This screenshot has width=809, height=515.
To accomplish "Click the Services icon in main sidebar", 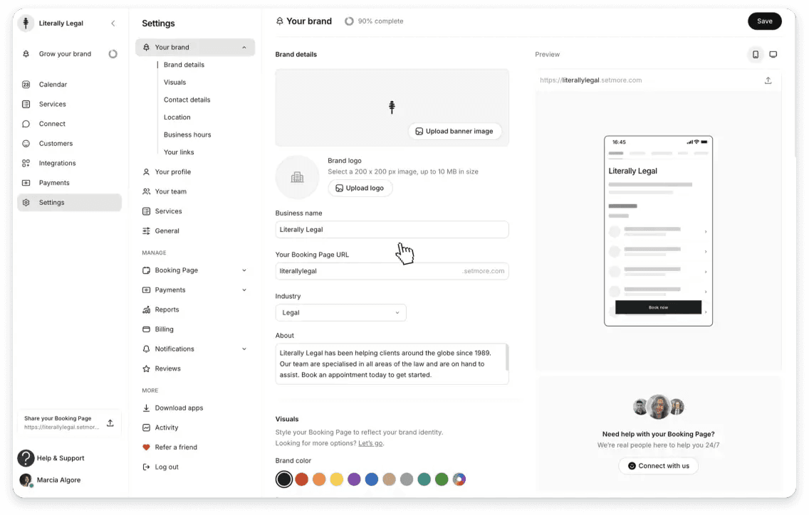I will pyautogui.click(x=26, y=104).
